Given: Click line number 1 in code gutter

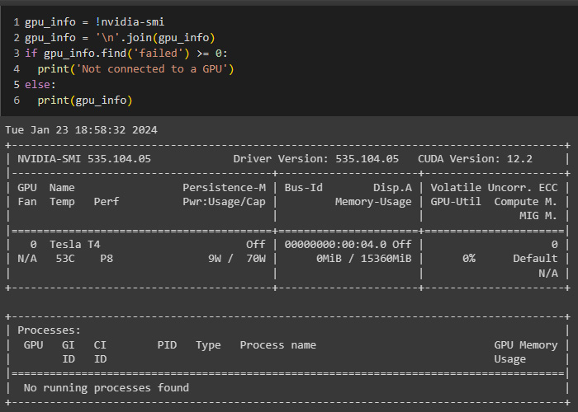Looking at the screenshot, I should point(17,22).
